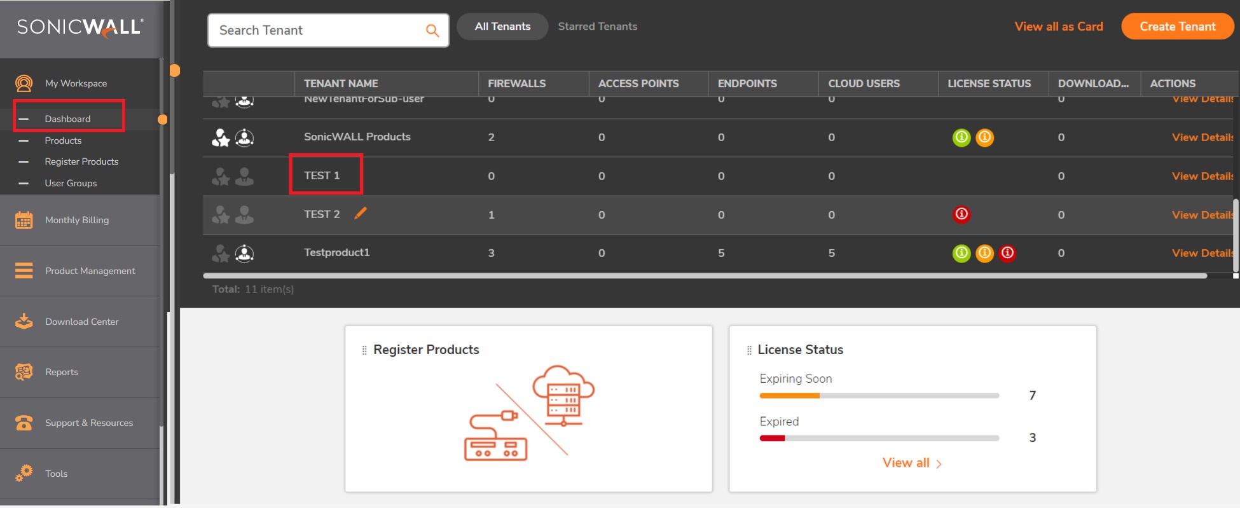The width and height of the screenshot is (1240, 508).
Task: Expand the Reports section in sidebar
Action: pos(62,372)
